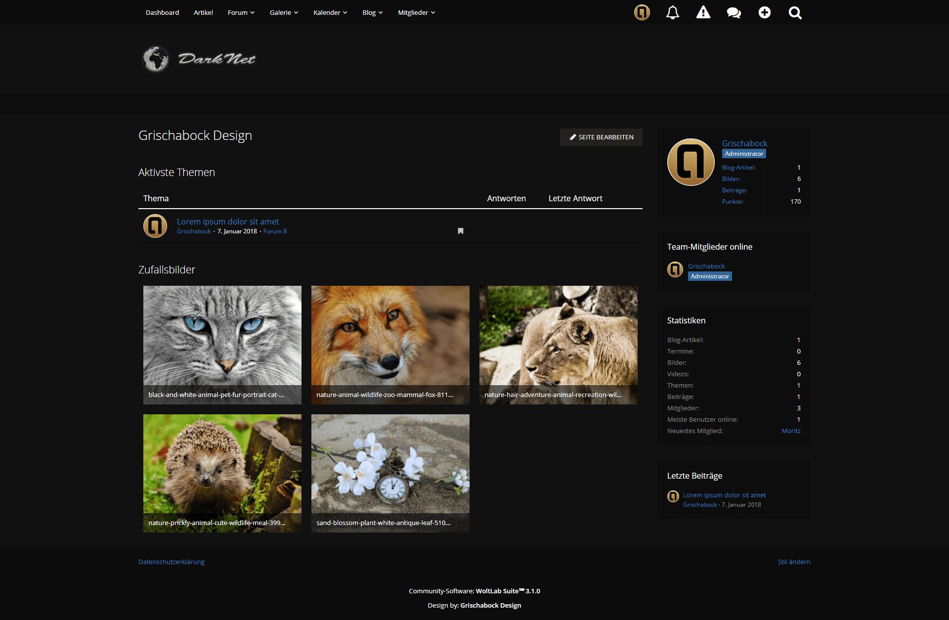The width and height of the screenshot is (949, 620).
Task: Click Grischabock avatar under Team-Mitglieder online
Action: click(x=675, y=269)
